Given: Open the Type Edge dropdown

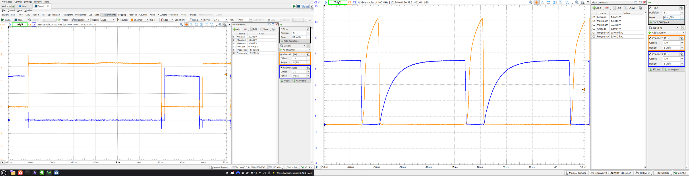Looking at the screenshot, I should tap(167, 20).
